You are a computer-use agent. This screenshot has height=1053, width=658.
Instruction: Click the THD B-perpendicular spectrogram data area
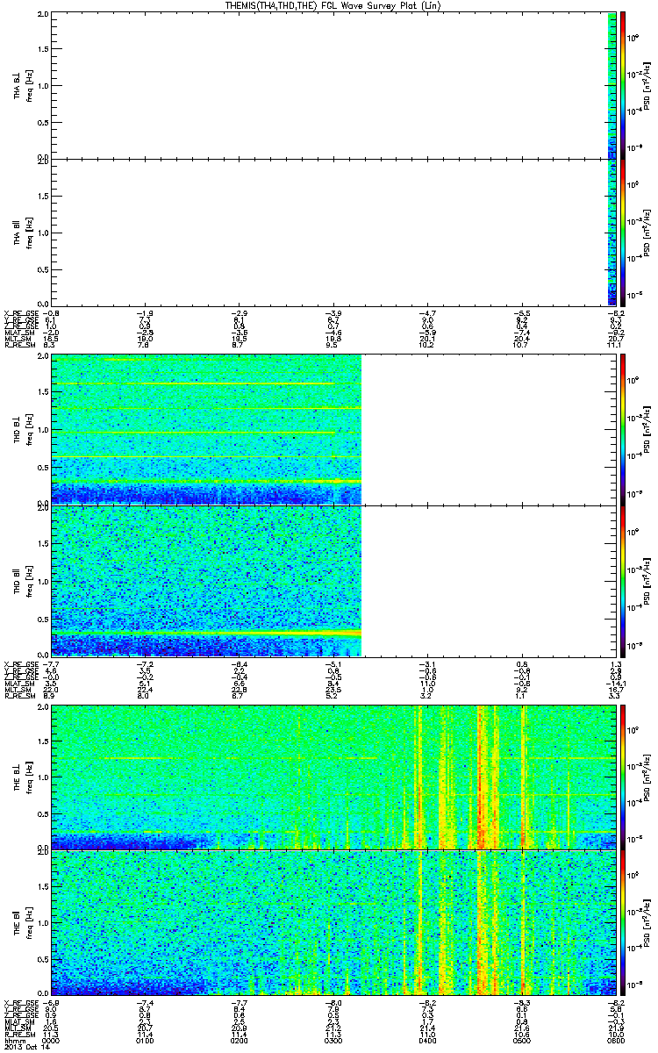click(x=206, y=429)
